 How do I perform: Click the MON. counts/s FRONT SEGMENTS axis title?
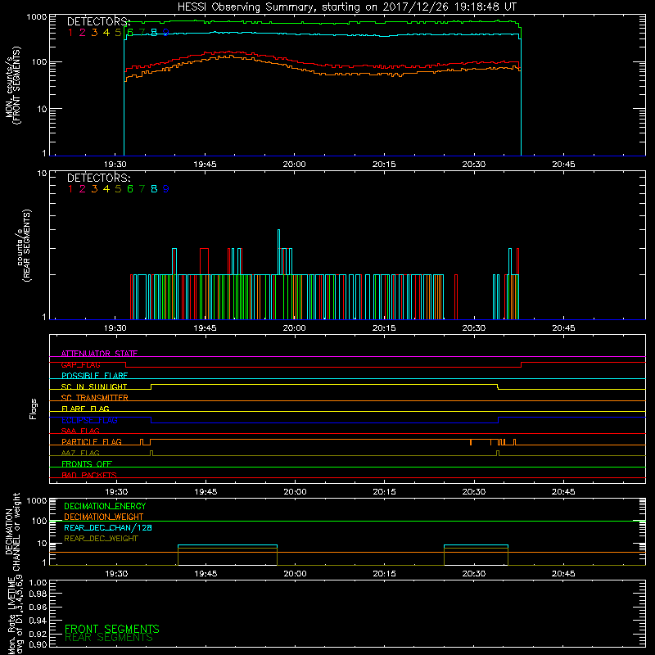12,85
